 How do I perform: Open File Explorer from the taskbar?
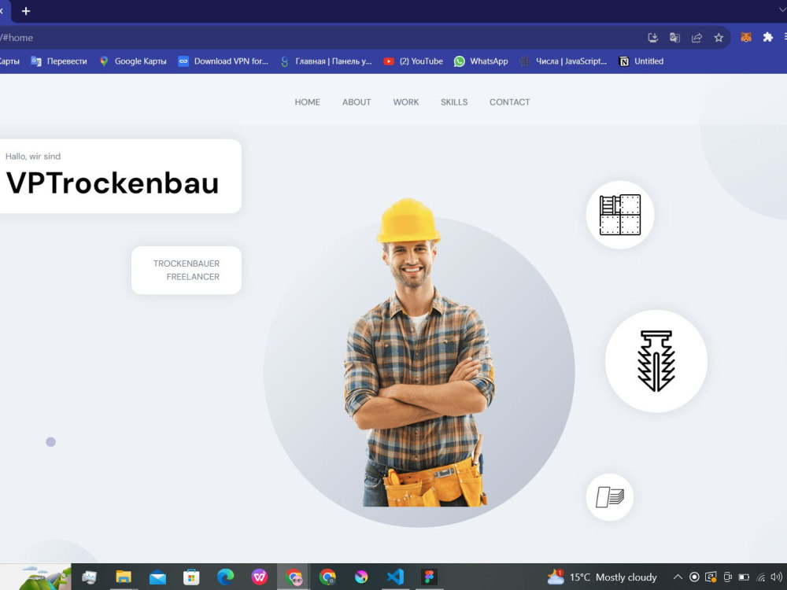[123, 577]
